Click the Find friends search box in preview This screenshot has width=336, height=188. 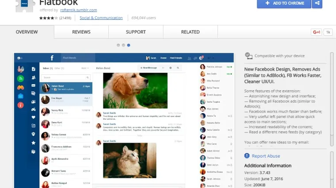(x=77, y=58)
